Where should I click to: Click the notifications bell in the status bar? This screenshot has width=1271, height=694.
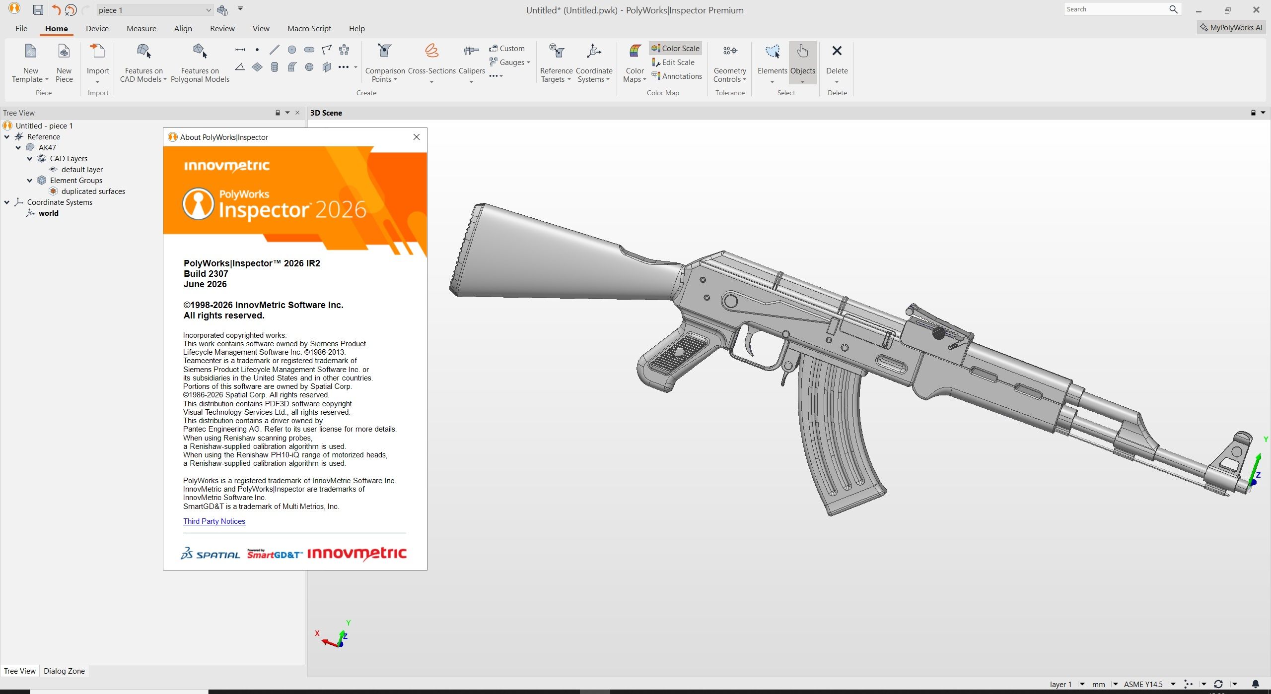1256,684
